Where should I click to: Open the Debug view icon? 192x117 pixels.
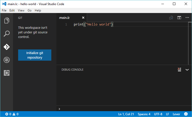(x=7, y=60)
